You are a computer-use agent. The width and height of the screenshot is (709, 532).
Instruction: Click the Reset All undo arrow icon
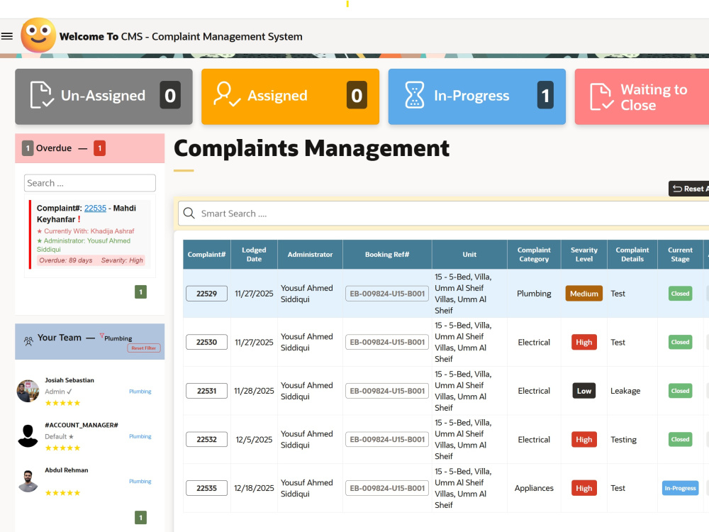click(x=677, y=189)
